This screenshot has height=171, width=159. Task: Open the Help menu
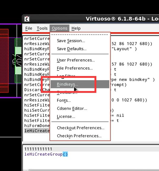pos(76,28)
